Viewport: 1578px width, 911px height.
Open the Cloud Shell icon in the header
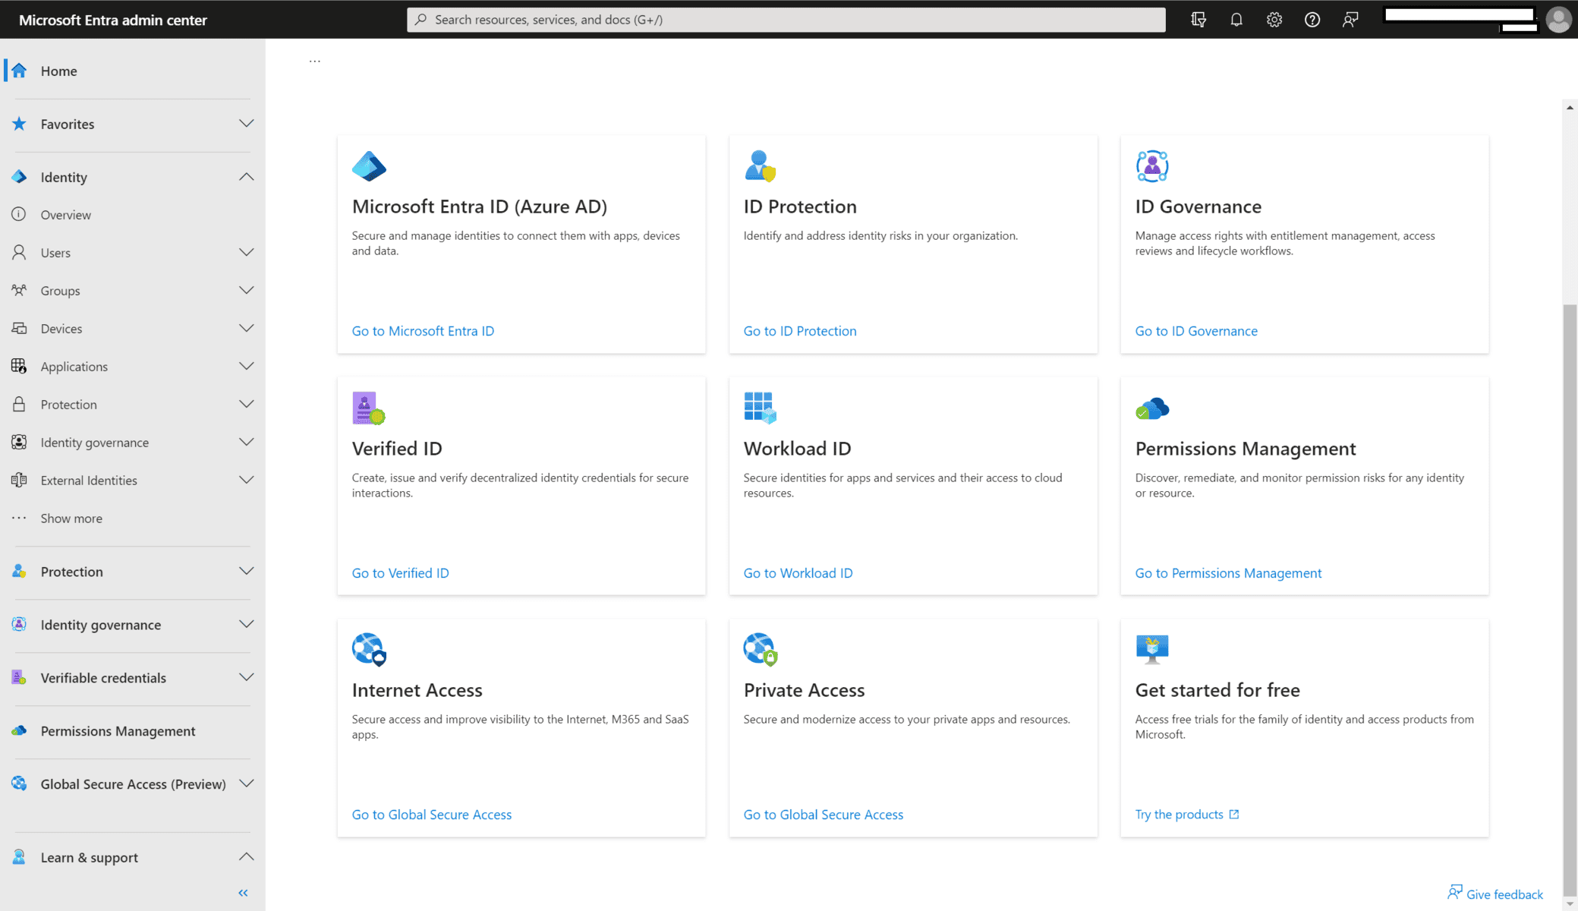[x=1198, y=20]
